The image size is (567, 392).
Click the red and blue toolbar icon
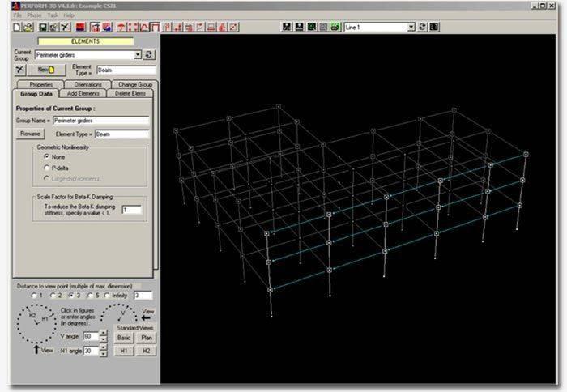(107, 27)
